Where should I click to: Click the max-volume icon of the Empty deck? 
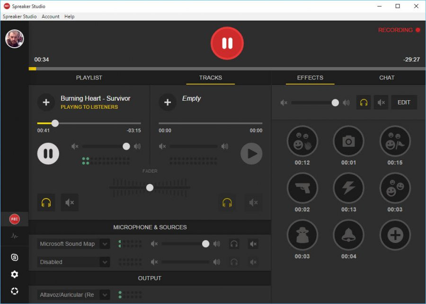[x=225, y=147]
